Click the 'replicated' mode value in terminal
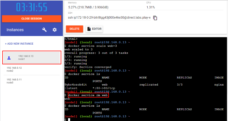The width and height of the screenshot is (228, 121). 148,85
